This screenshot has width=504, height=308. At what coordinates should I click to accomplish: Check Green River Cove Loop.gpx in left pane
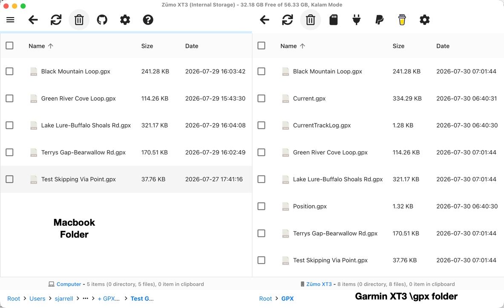[x=10, y=98]
